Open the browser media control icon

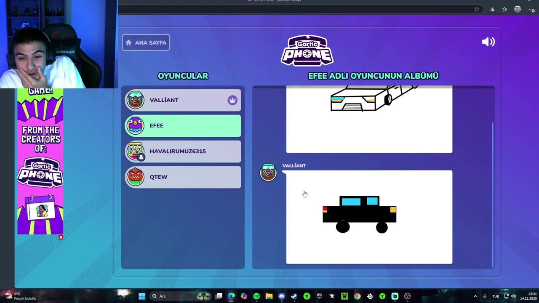(492, 9)
